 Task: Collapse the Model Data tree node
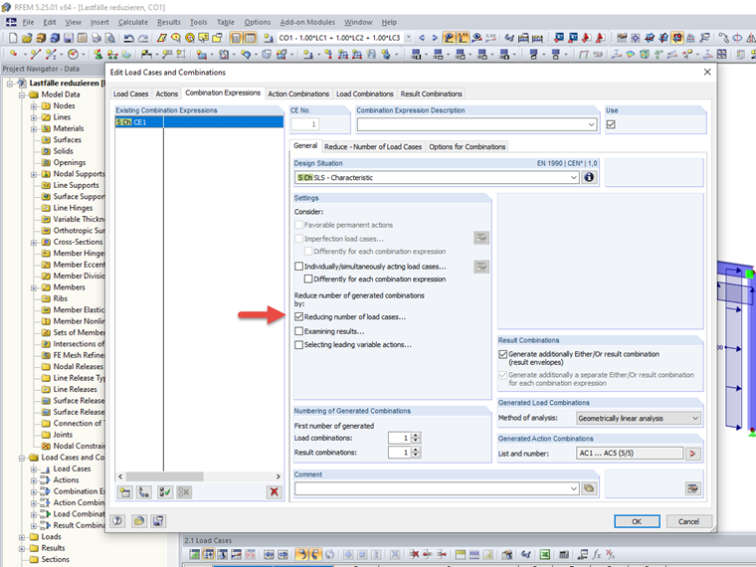[22, 94]
